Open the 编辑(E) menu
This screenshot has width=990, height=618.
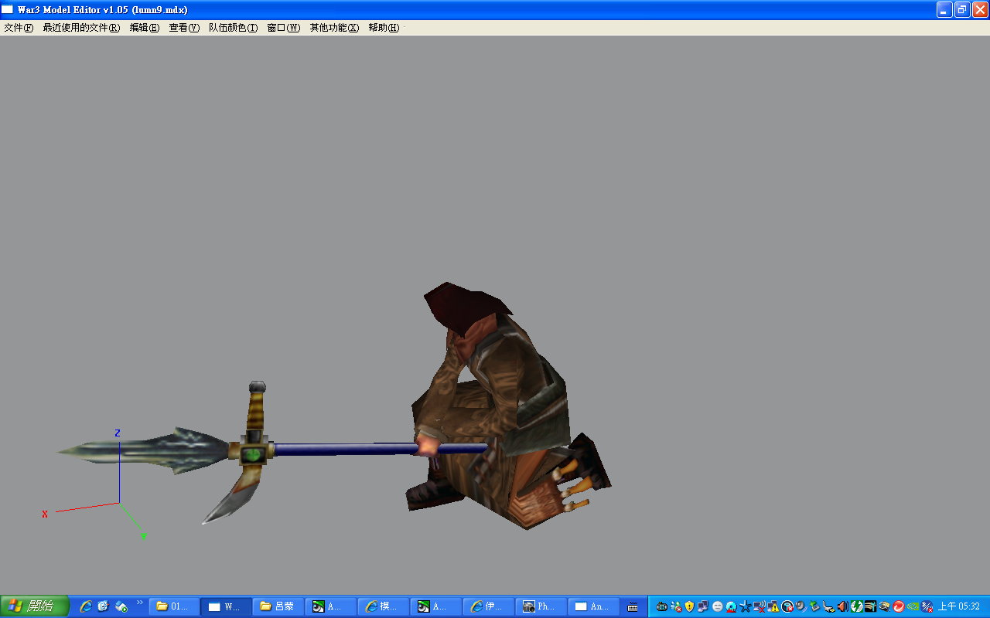click(x=145, y=28)
